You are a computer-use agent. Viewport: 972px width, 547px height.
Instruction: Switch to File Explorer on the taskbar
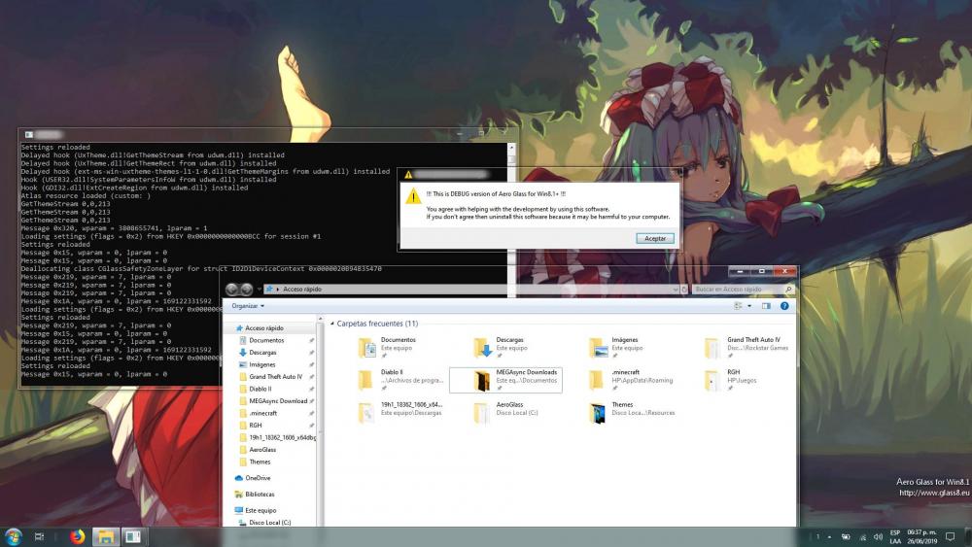coord(106,536)
